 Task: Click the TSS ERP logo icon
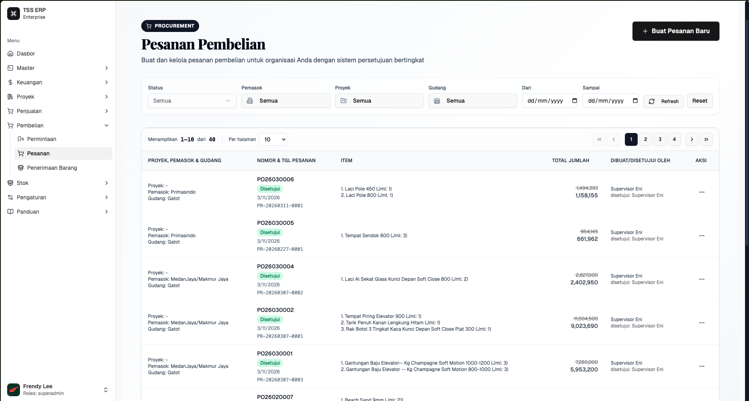(13, 13)
